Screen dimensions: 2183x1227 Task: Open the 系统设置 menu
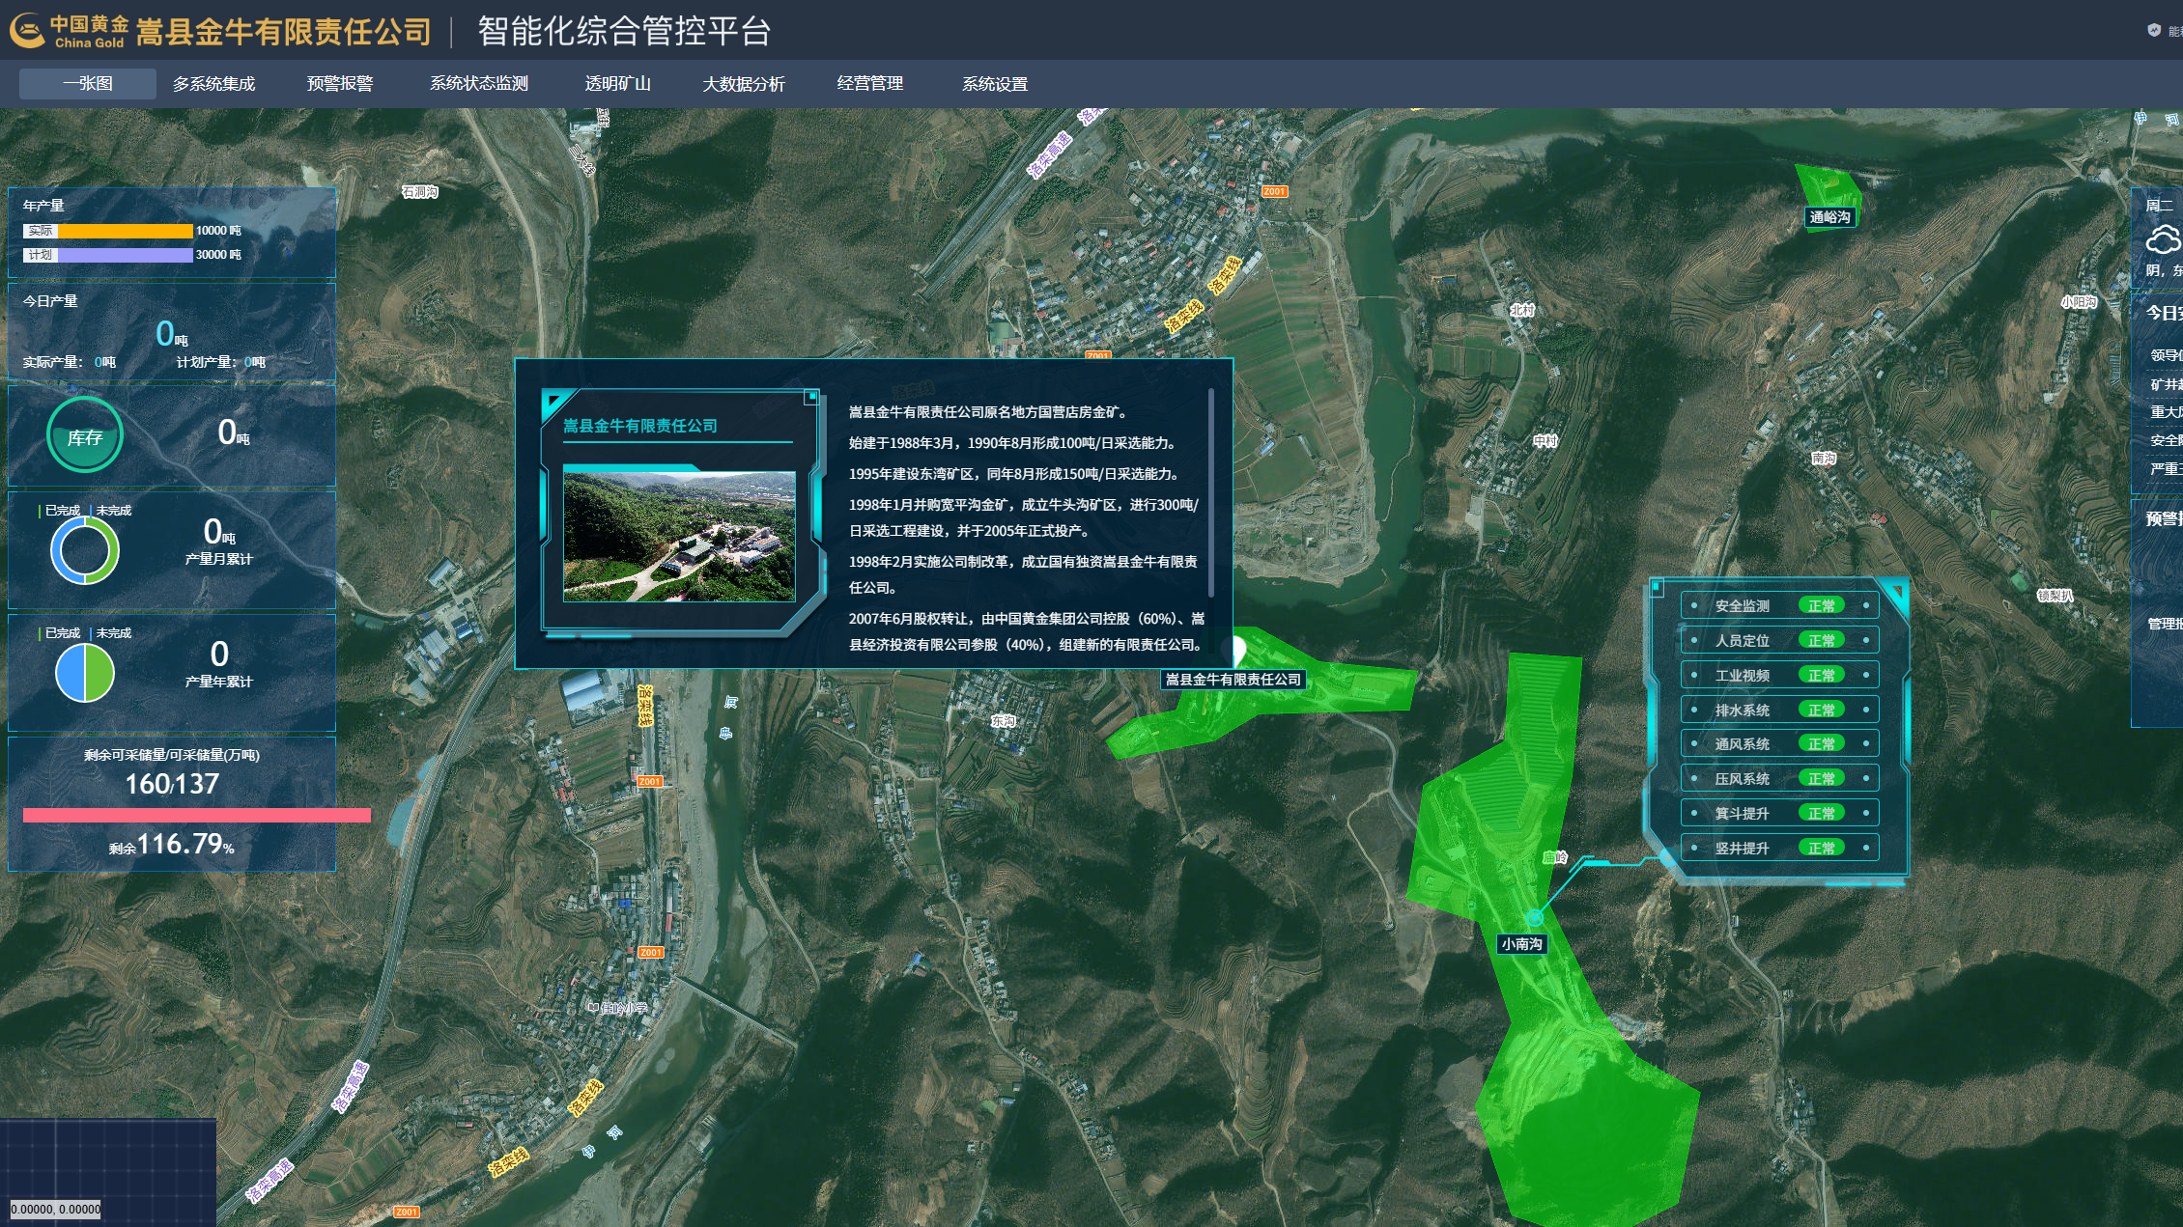point(995,84)
